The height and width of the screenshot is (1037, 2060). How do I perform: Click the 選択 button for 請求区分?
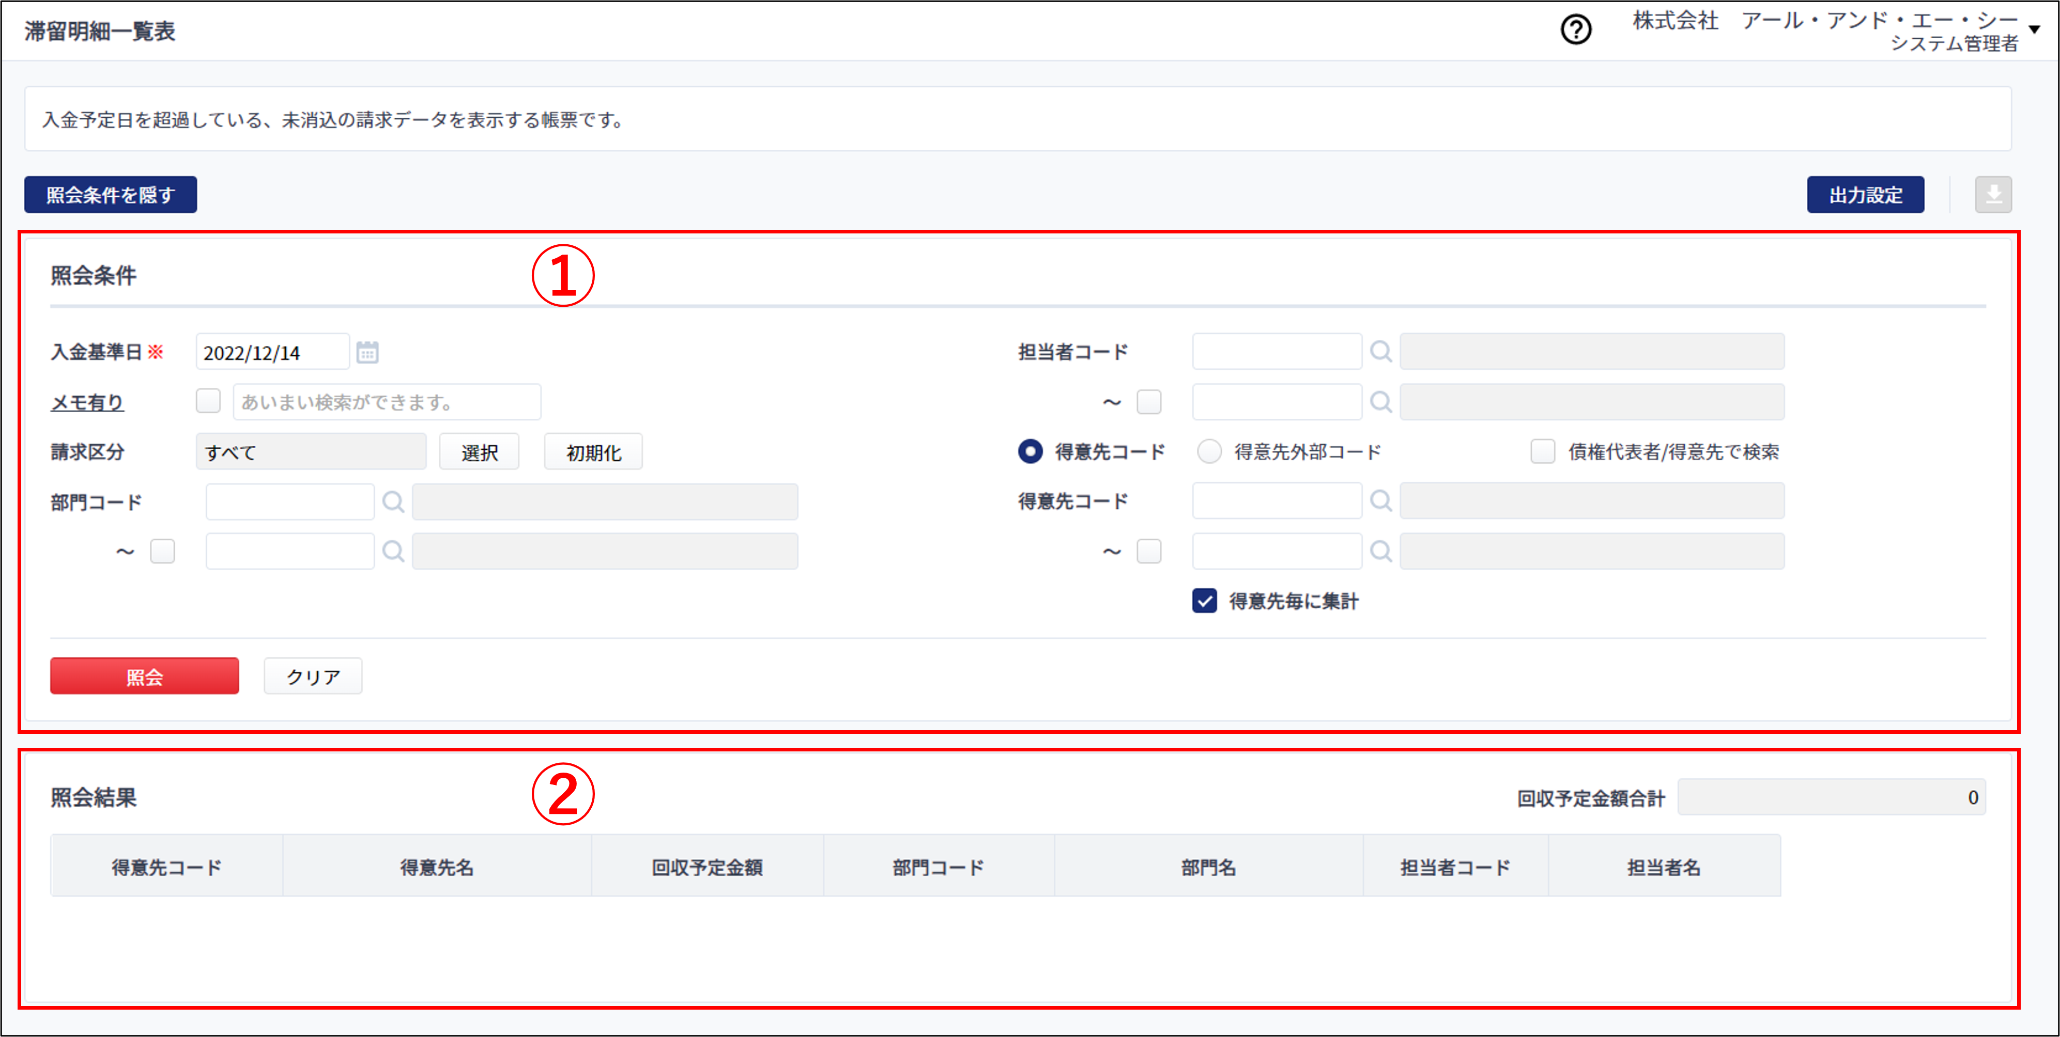[479, 452]
